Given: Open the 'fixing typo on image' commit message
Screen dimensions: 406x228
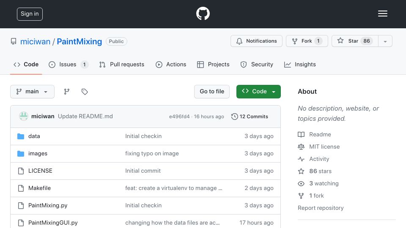Looking at the screenshot, I should 152,154.
